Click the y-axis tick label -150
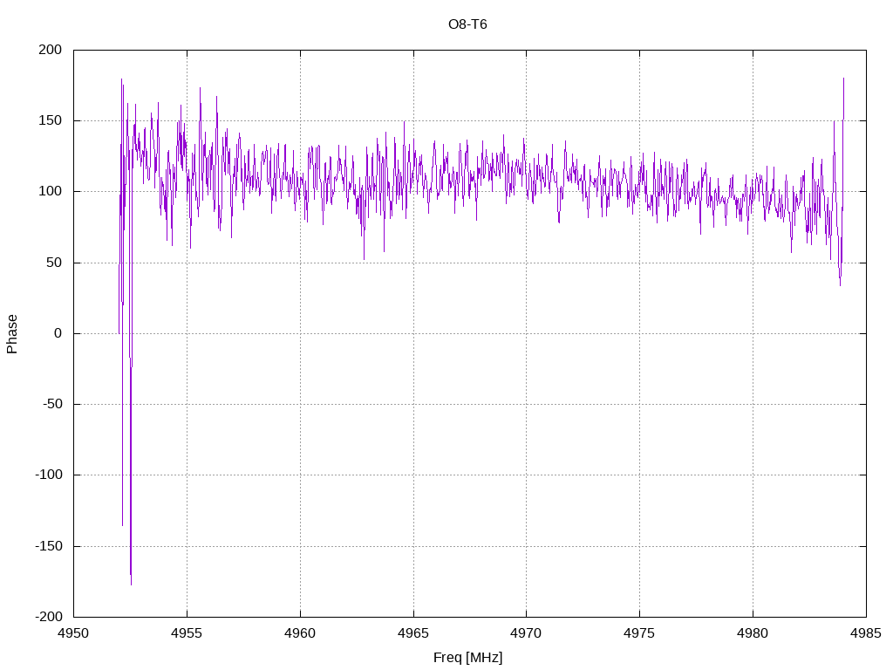893x670 pixels. click(x=49, y=546)
